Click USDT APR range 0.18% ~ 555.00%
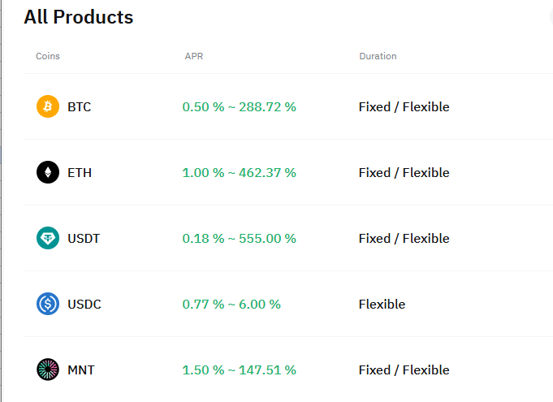The width and height of the screenshot is (553, 402). click(239, 239)
